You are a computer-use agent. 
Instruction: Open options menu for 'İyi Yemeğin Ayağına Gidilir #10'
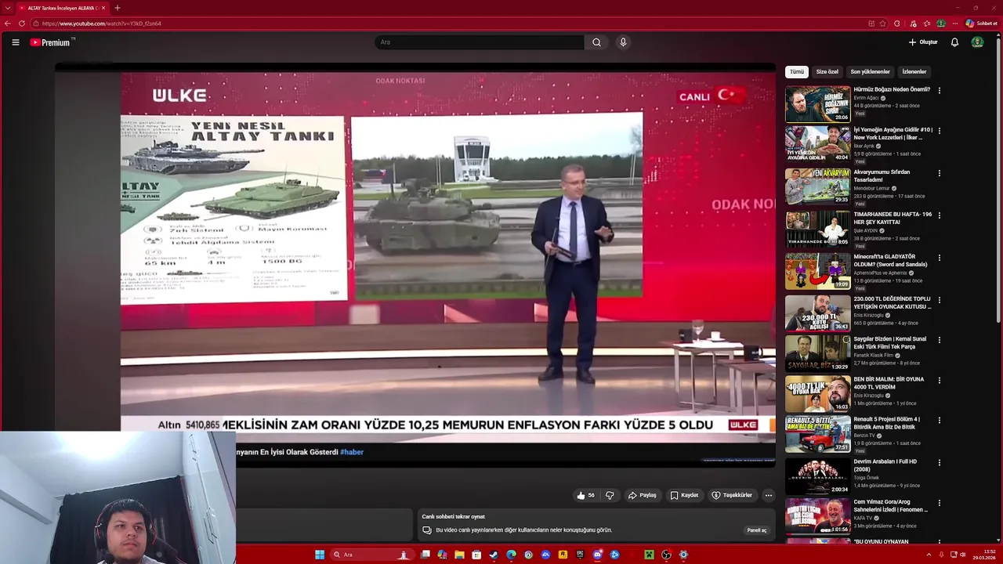(940, 131)
